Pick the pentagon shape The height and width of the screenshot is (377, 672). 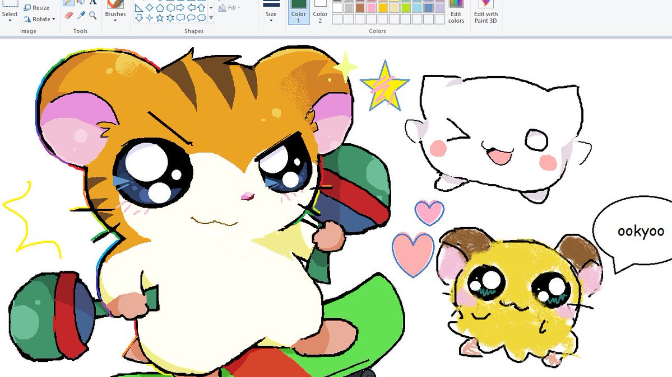[x=160, y=8]
